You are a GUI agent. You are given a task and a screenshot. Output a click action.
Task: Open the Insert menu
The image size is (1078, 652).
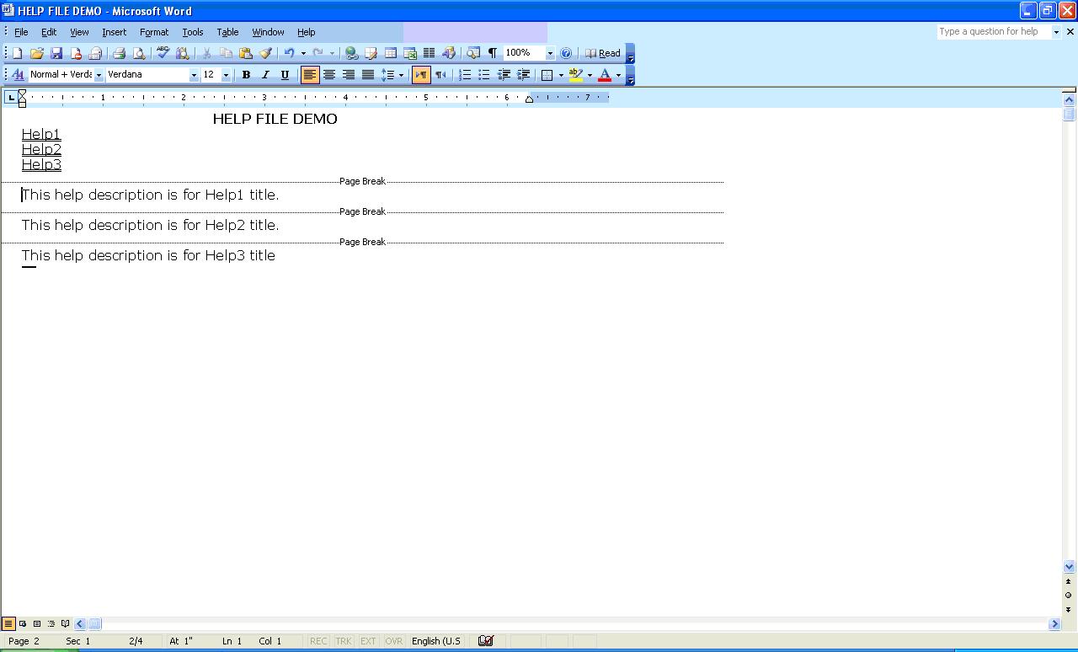114,32
